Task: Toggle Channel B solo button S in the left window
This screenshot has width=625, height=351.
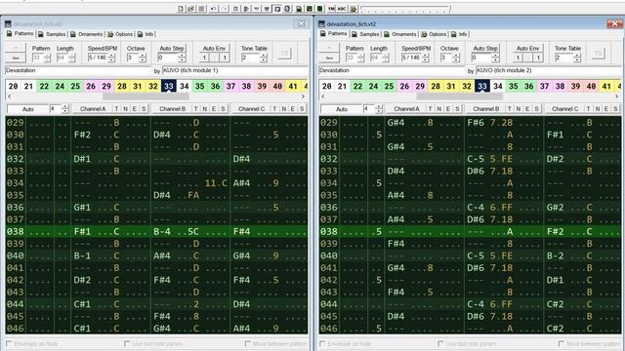Action: click(223, 108)
